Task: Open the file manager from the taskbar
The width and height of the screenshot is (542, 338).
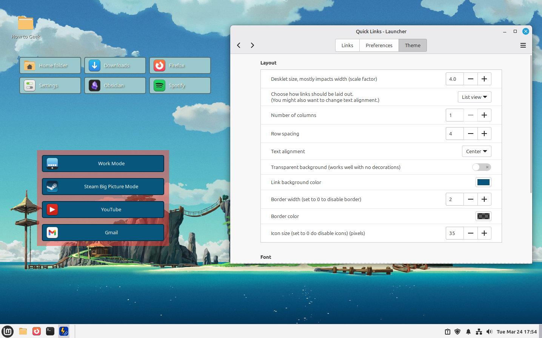Action: coord(23,331)
